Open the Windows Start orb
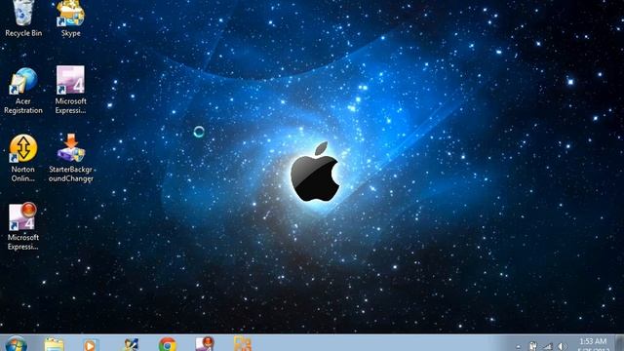The height and width of the screenshot is (351, 624). (17, 344)
